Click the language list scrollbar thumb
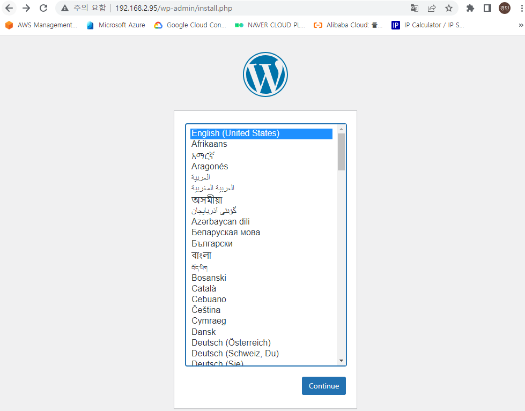 [341, 152]
